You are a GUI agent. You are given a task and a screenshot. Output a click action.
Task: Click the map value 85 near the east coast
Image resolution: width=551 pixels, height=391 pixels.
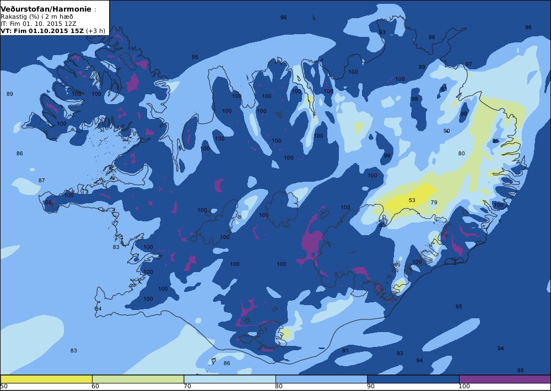click(496, 141)
